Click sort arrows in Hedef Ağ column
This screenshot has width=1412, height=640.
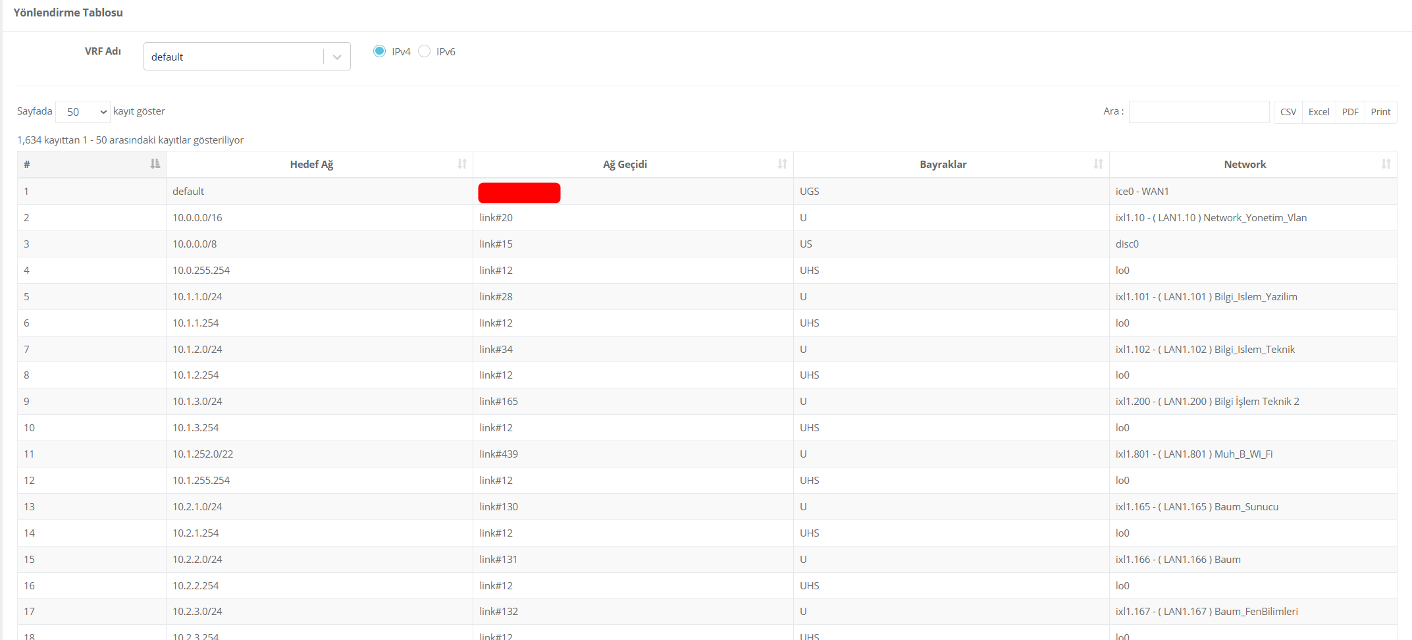click(x=462, y=164)
